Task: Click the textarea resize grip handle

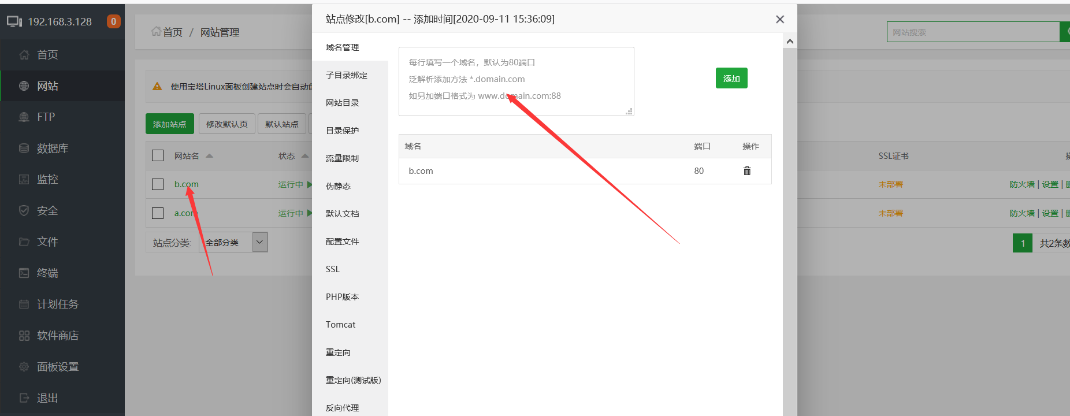Action: pyautogui.click(x=629, y=112)
